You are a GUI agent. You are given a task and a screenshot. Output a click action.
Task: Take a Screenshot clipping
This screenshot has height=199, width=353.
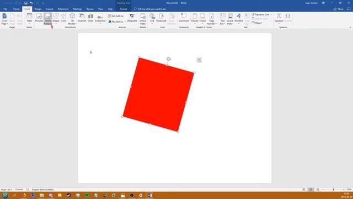(100, 19)
